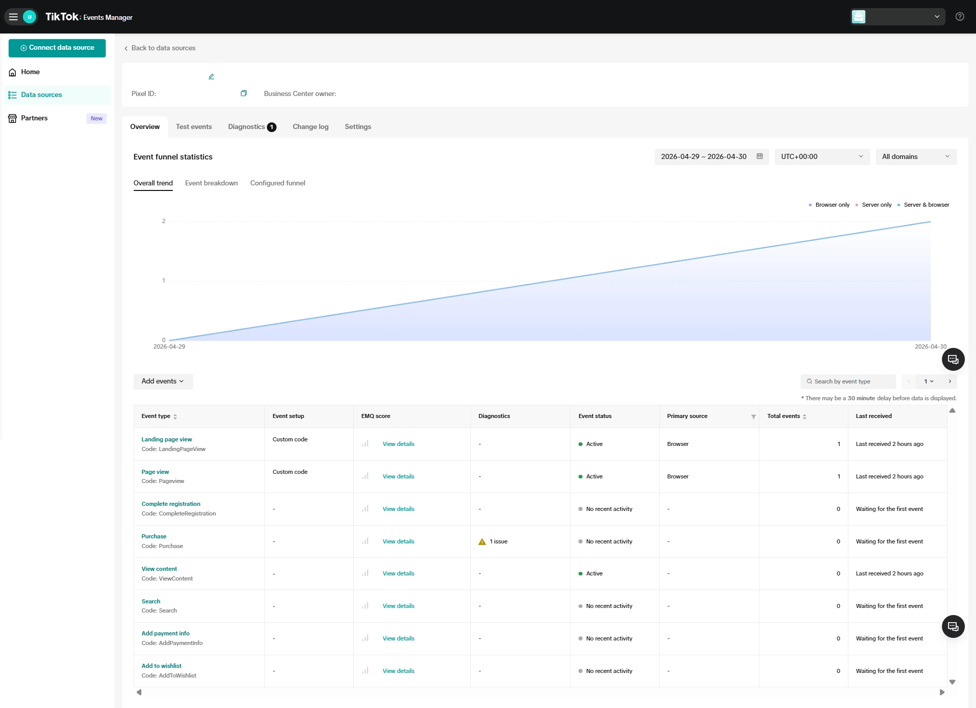Open the Landing page view event
Image resolution: width=976 pixels, height=708 pixels.
coord(167,440)
